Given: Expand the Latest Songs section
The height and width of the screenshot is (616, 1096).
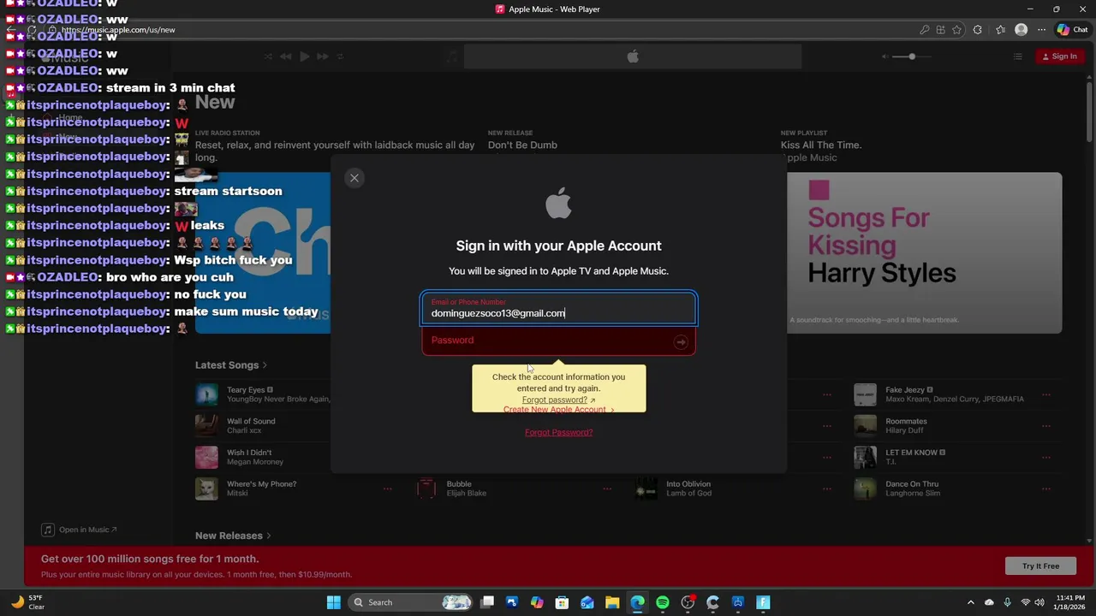Looking at the screenshot, I should click(230, 365).
